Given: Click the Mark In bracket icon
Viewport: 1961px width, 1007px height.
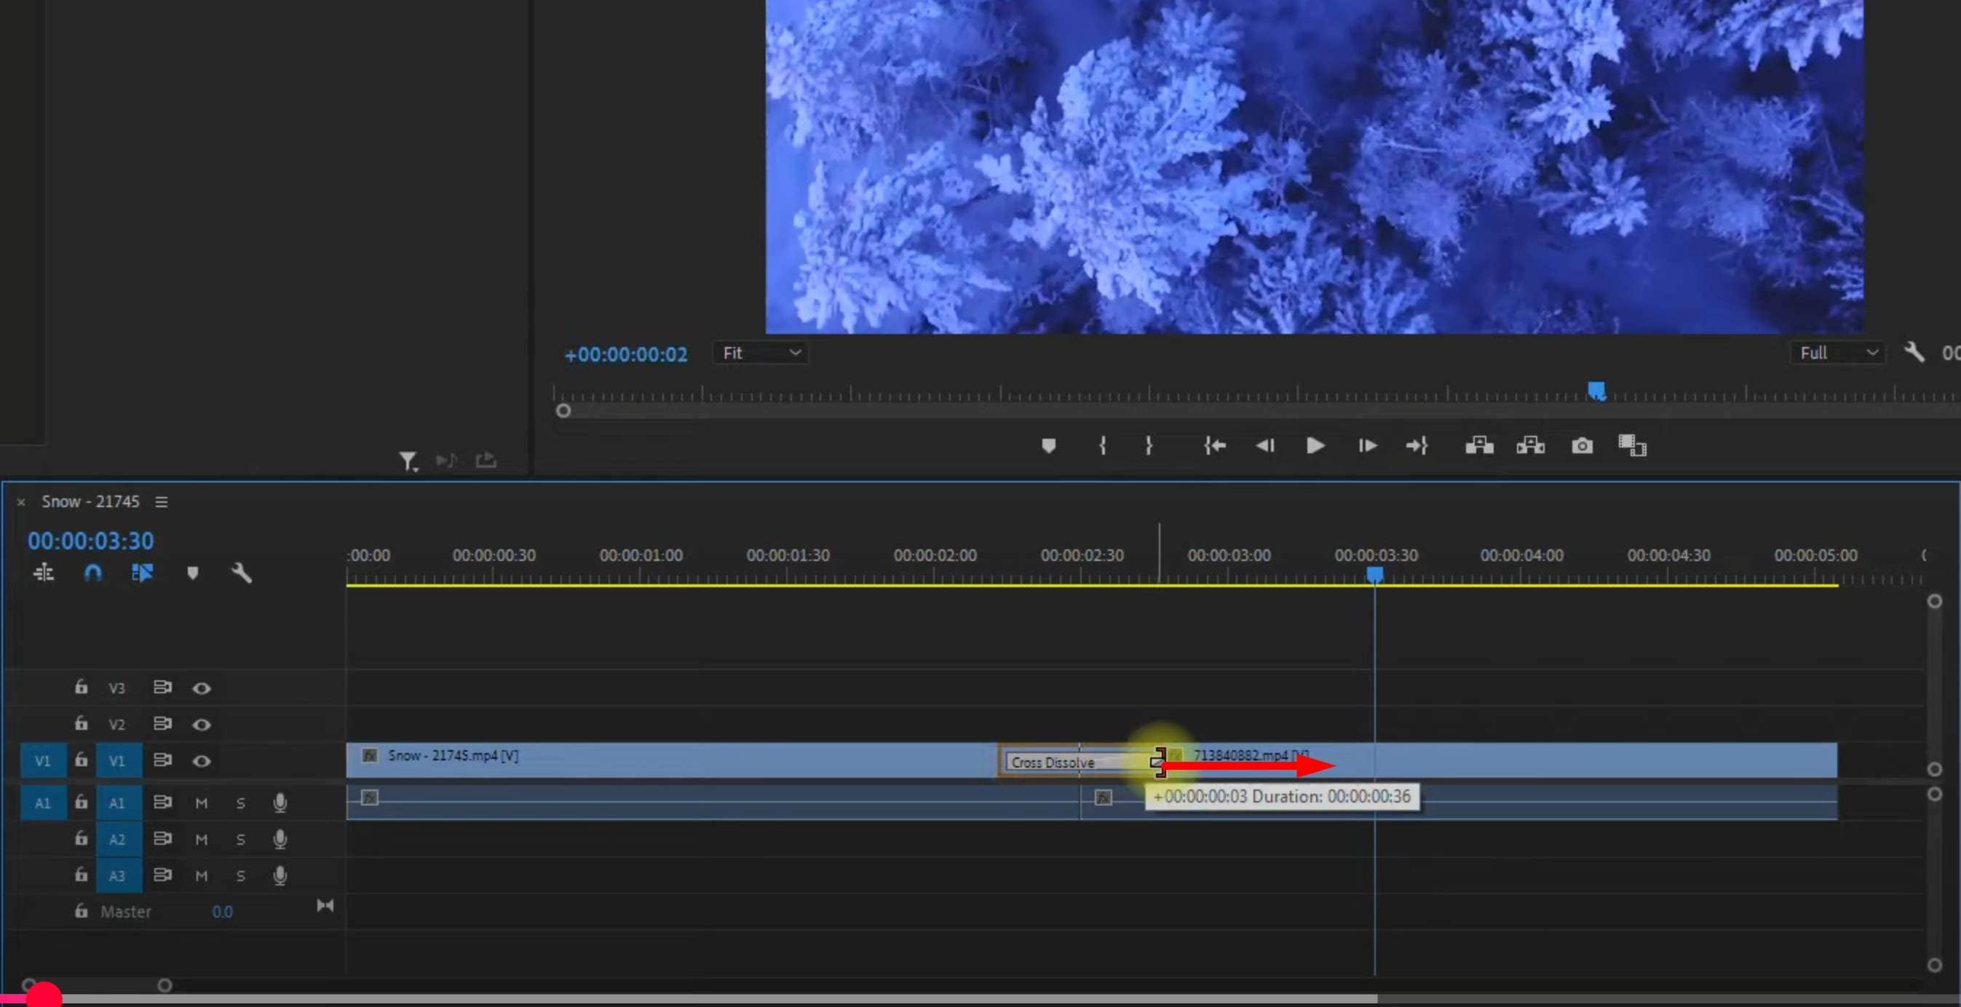Looking at the screenshot, I should pyautogui.click(x=1102, y=446).
